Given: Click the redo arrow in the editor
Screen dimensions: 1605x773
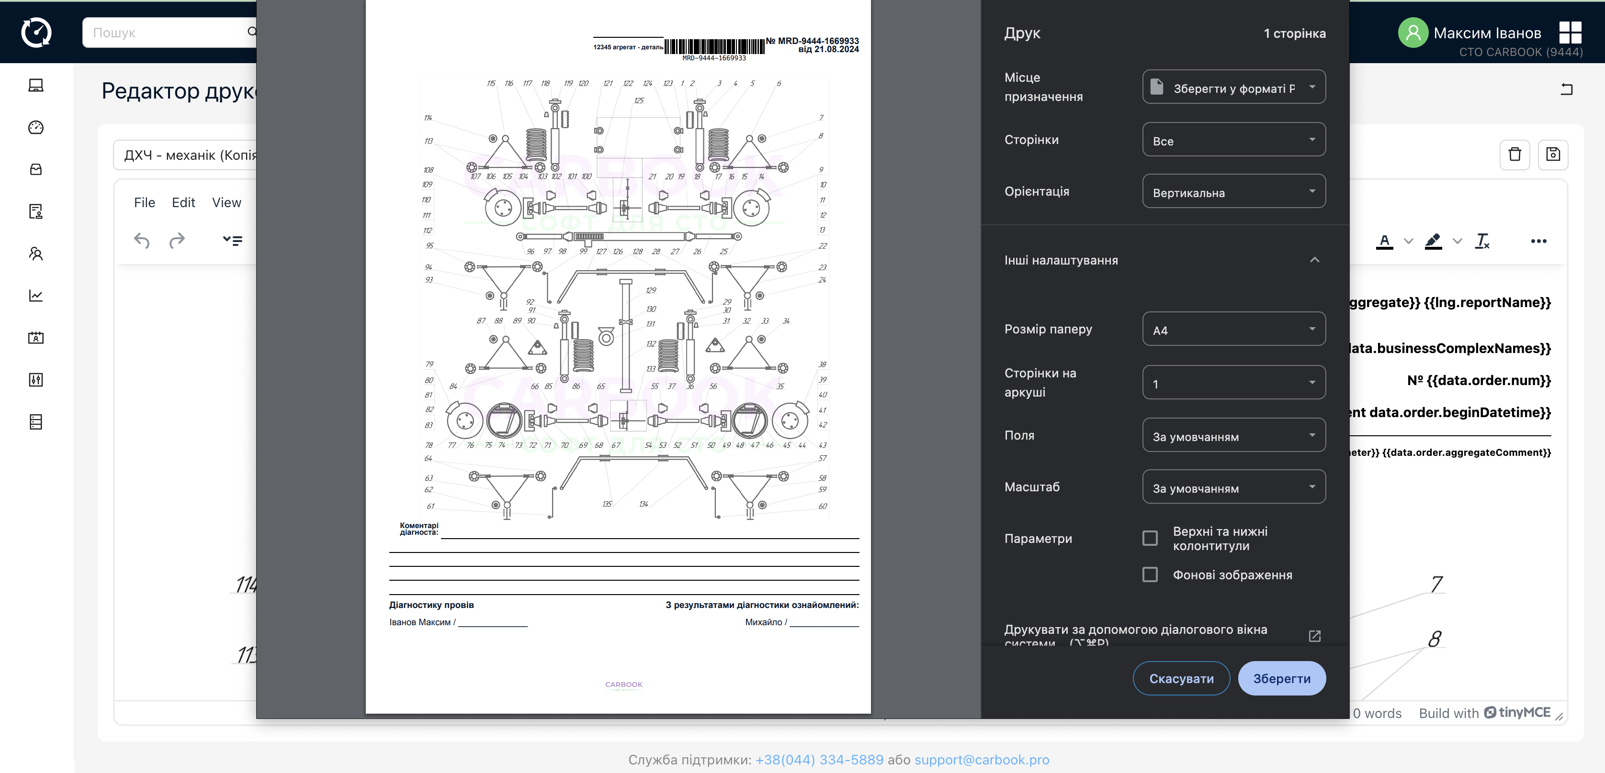Looking at the screenshot, I should click(177, 240).
